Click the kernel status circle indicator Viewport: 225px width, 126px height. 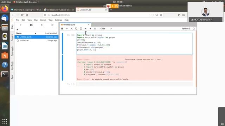click(194, 29)
